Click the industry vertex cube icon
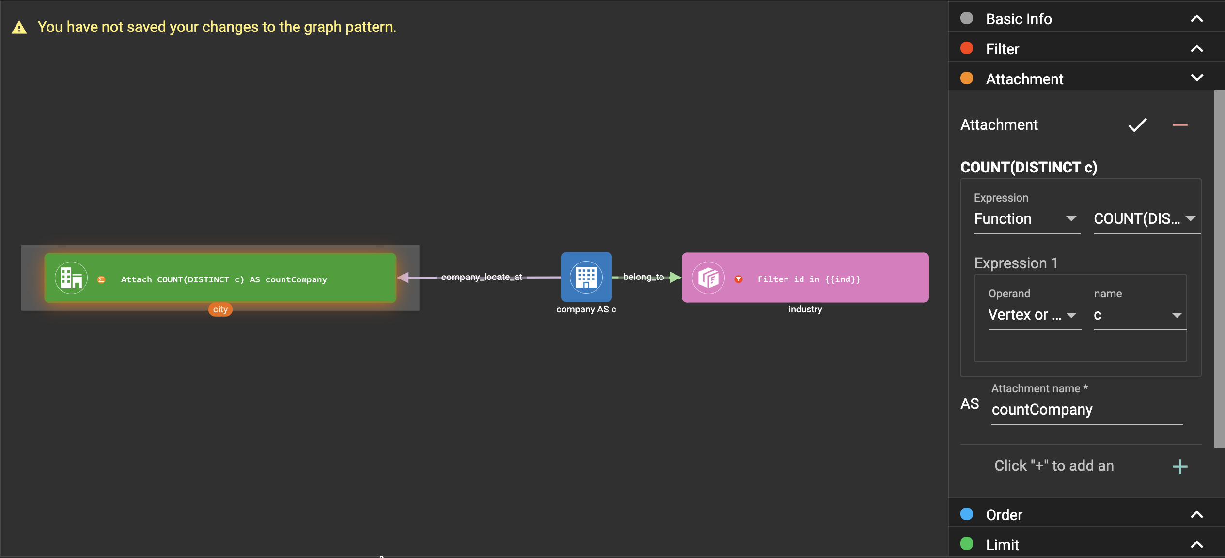1225x558 pixels. 708,278
